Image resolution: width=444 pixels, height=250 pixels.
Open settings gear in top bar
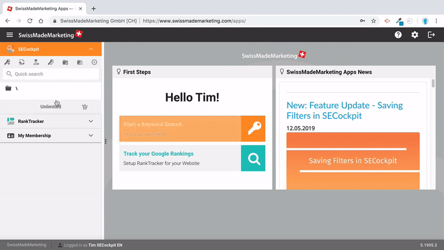click(415, 35)
